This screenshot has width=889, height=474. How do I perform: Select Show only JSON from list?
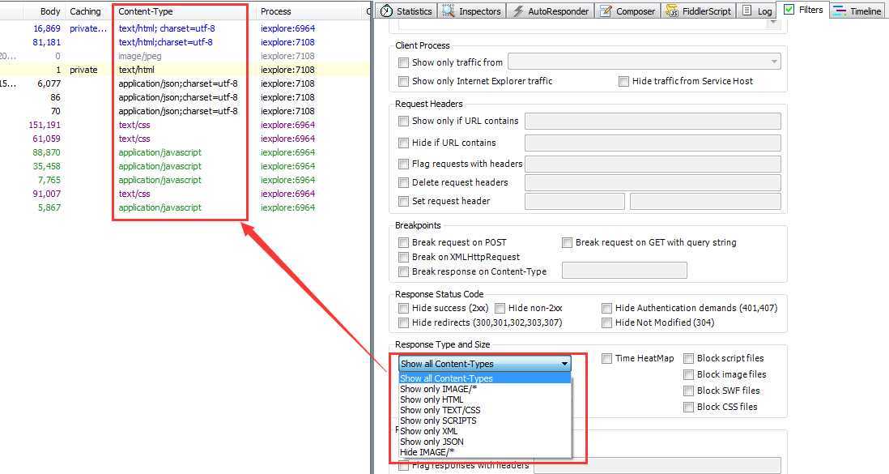point(432,442)
